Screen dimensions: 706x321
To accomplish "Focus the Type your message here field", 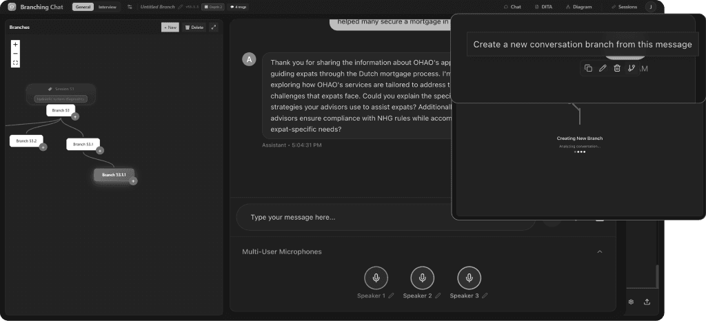I will 385,217.
